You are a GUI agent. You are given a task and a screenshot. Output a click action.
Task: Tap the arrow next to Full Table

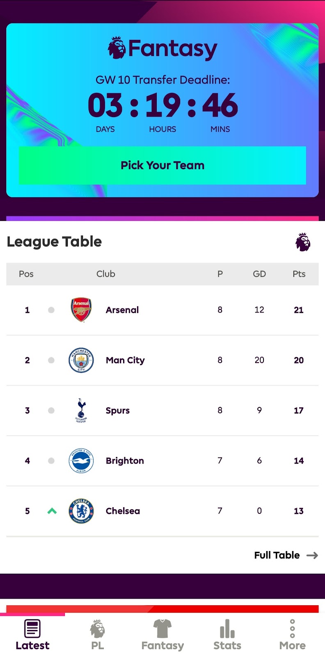pos(312,555)
